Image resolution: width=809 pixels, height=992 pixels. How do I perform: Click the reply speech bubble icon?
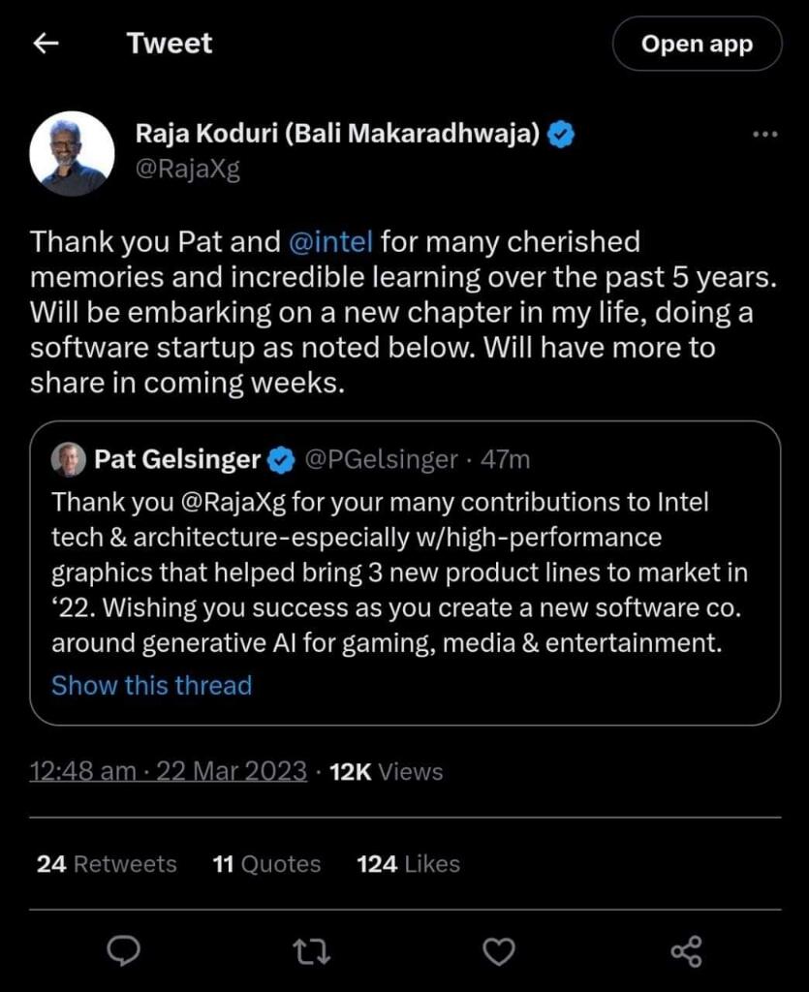(123, 951)
